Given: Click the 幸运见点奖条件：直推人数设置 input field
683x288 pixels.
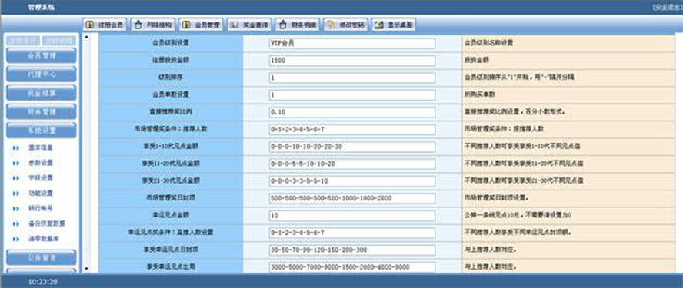Looking at the screenshot, I should [x=352, y=233].
